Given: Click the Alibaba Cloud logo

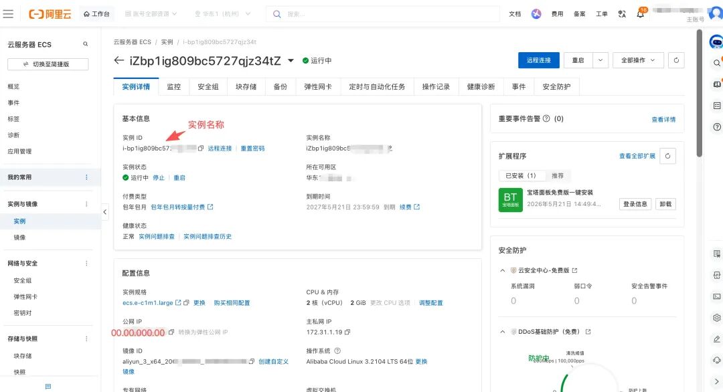Looking at the screenshot, I should 50,14.
